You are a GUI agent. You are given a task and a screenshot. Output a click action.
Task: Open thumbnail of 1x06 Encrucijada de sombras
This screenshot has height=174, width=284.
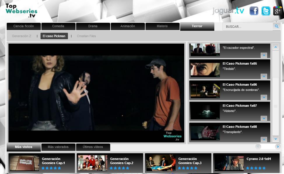pos(205,90)
